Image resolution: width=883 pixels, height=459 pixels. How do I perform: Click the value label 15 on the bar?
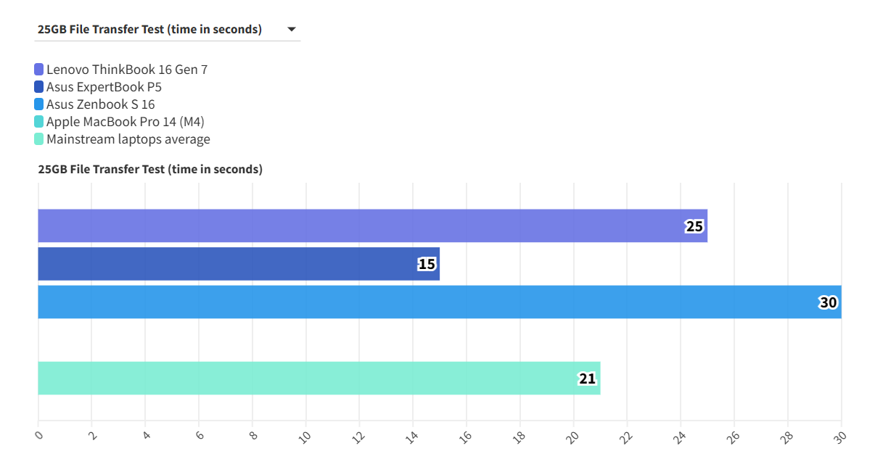tap(427, 265)
